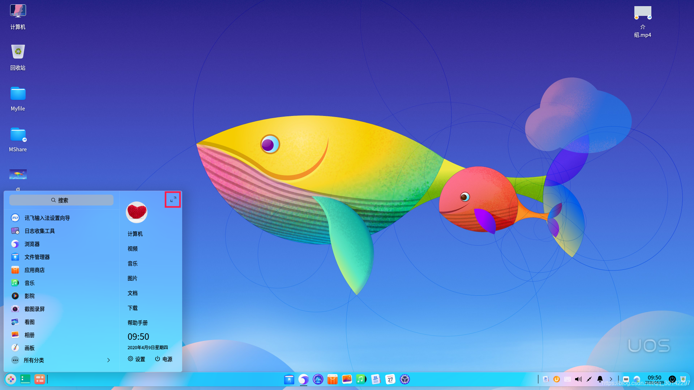
Task: Open the launcher button in the dock
Action: tap(11, 379)
